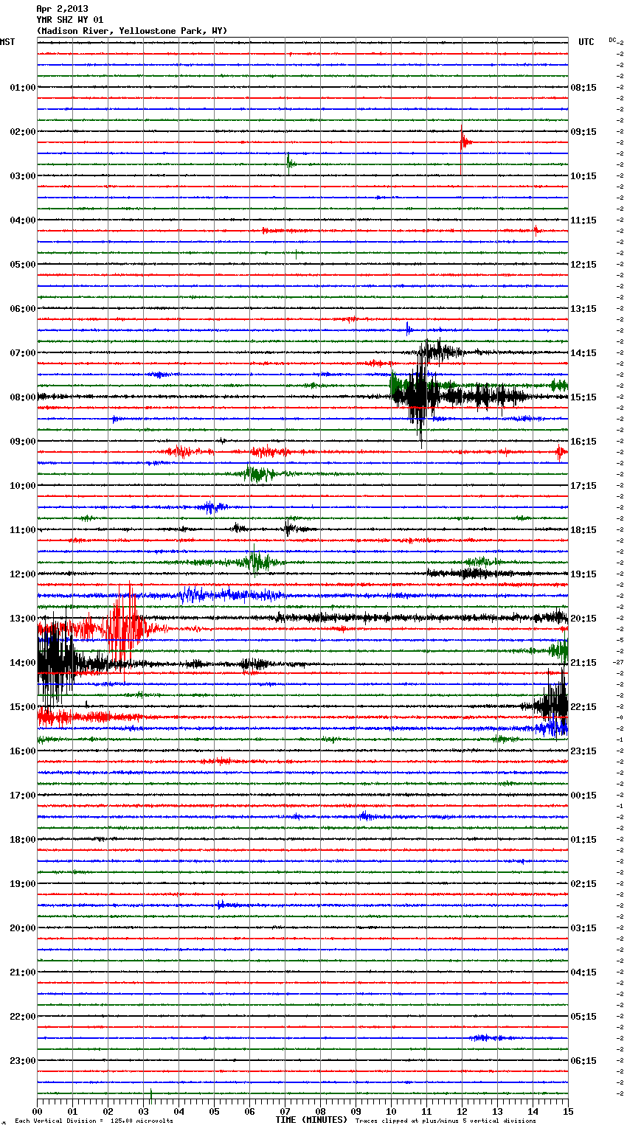
Task: Click the "MST" timezone label
Action: (7, 42)
